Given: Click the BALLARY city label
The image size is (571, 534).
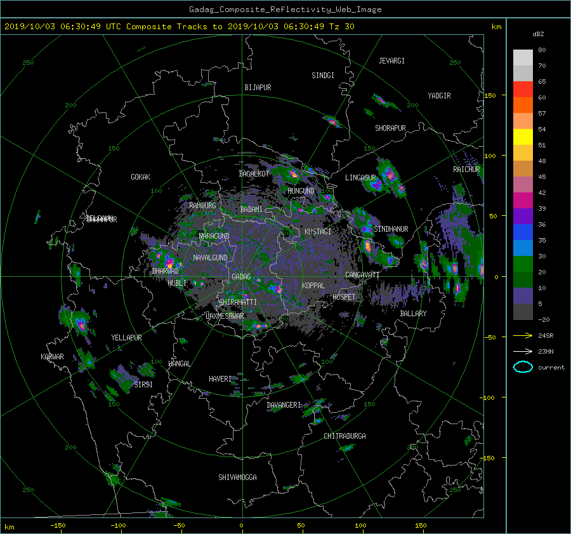Looking at the screenshot, I should pyautogui.click(x=413, y=314).
